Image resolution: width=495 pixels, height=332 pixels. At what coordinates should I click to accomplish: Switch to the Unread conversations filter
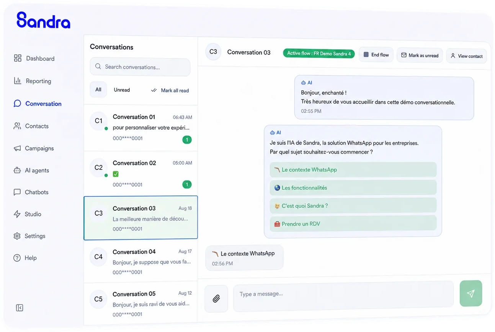pyautogui.click(x=122, y=90)
